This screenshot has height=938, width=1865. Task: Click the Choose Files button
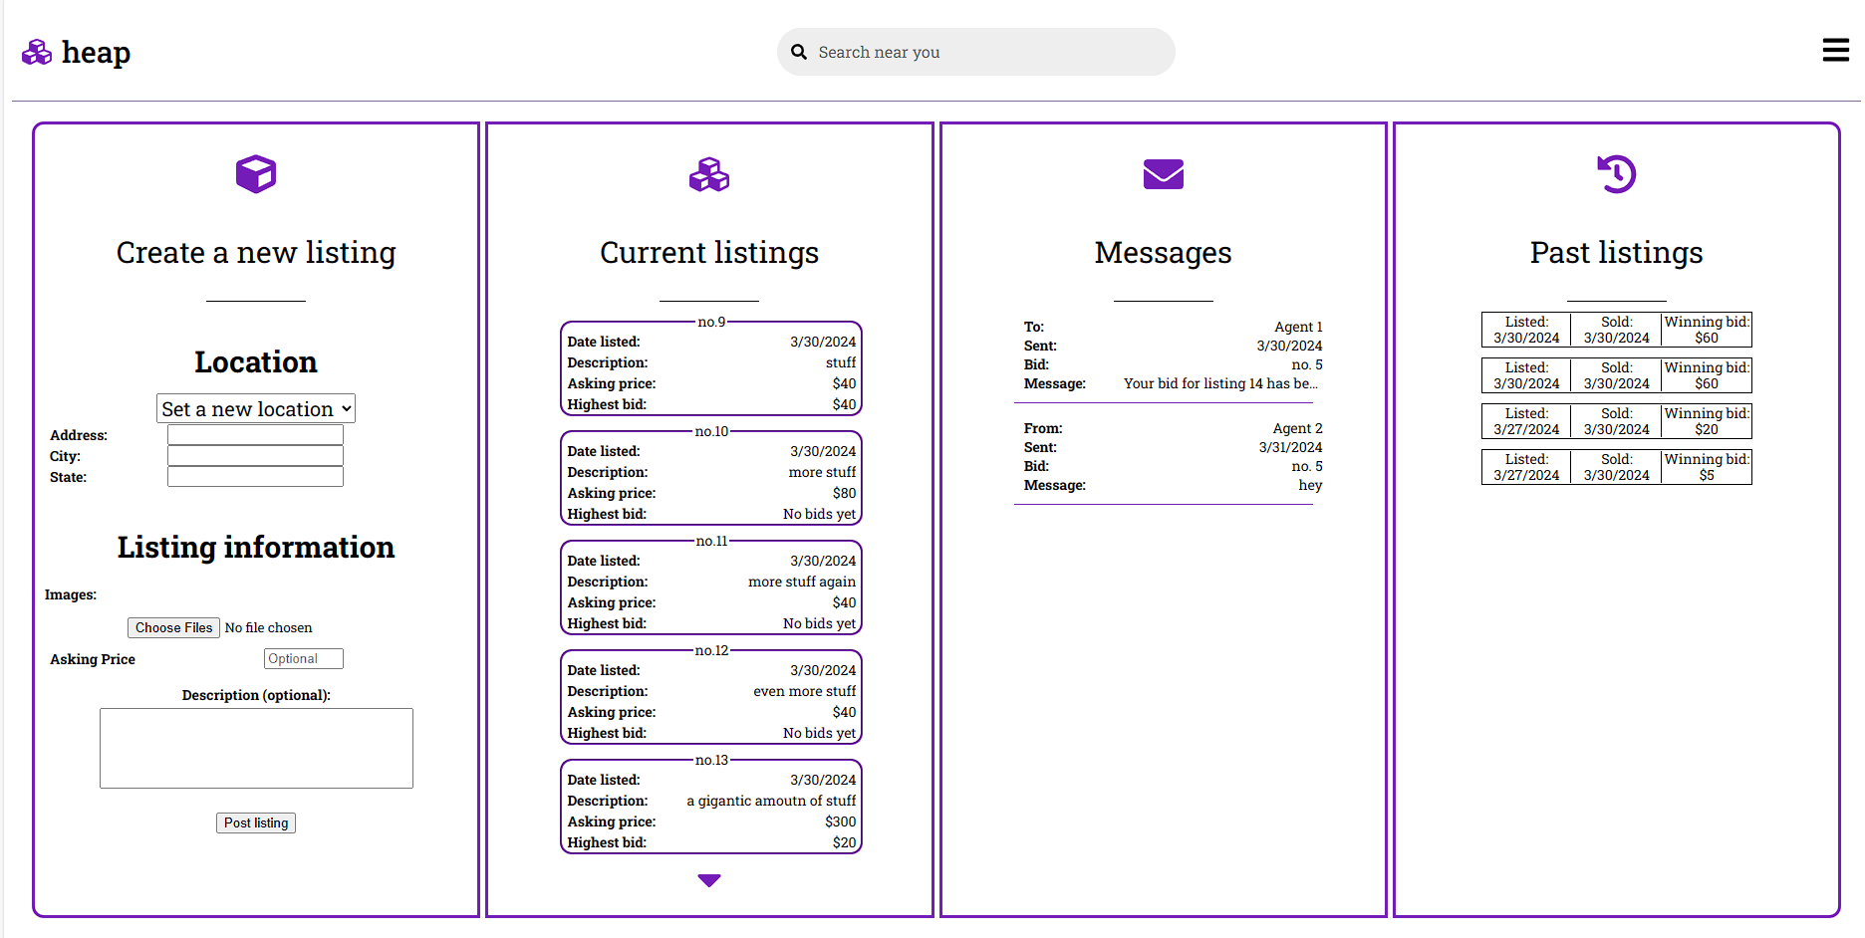[x=173, y=628]
